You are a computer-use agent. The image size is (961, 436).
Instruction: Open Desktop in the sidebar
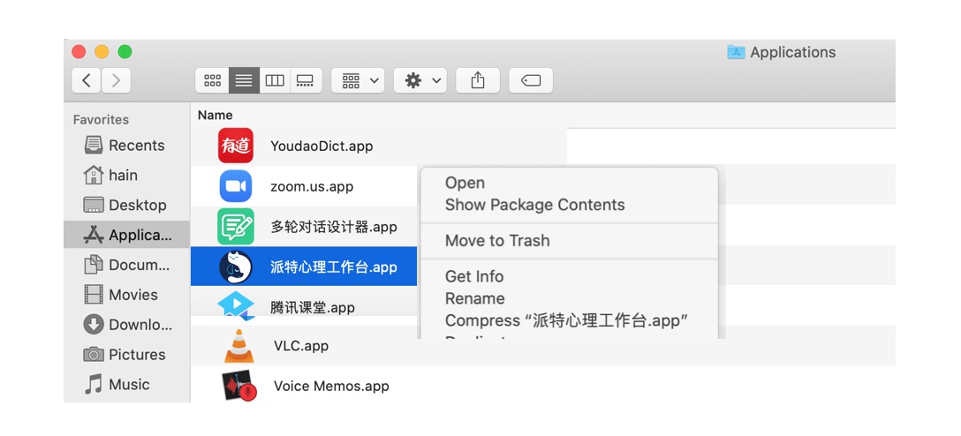(x=125, y=205)
